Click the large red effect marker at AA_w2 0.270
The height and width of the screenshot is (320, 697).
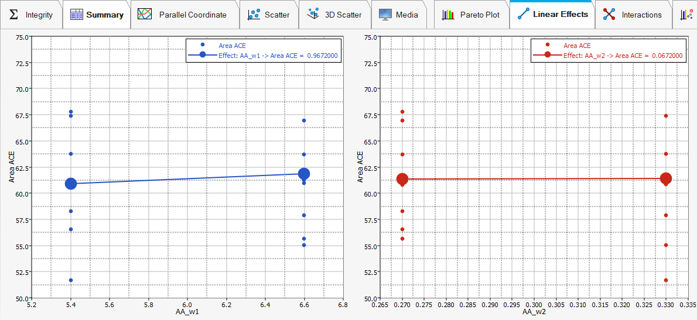tap(402, 179)
